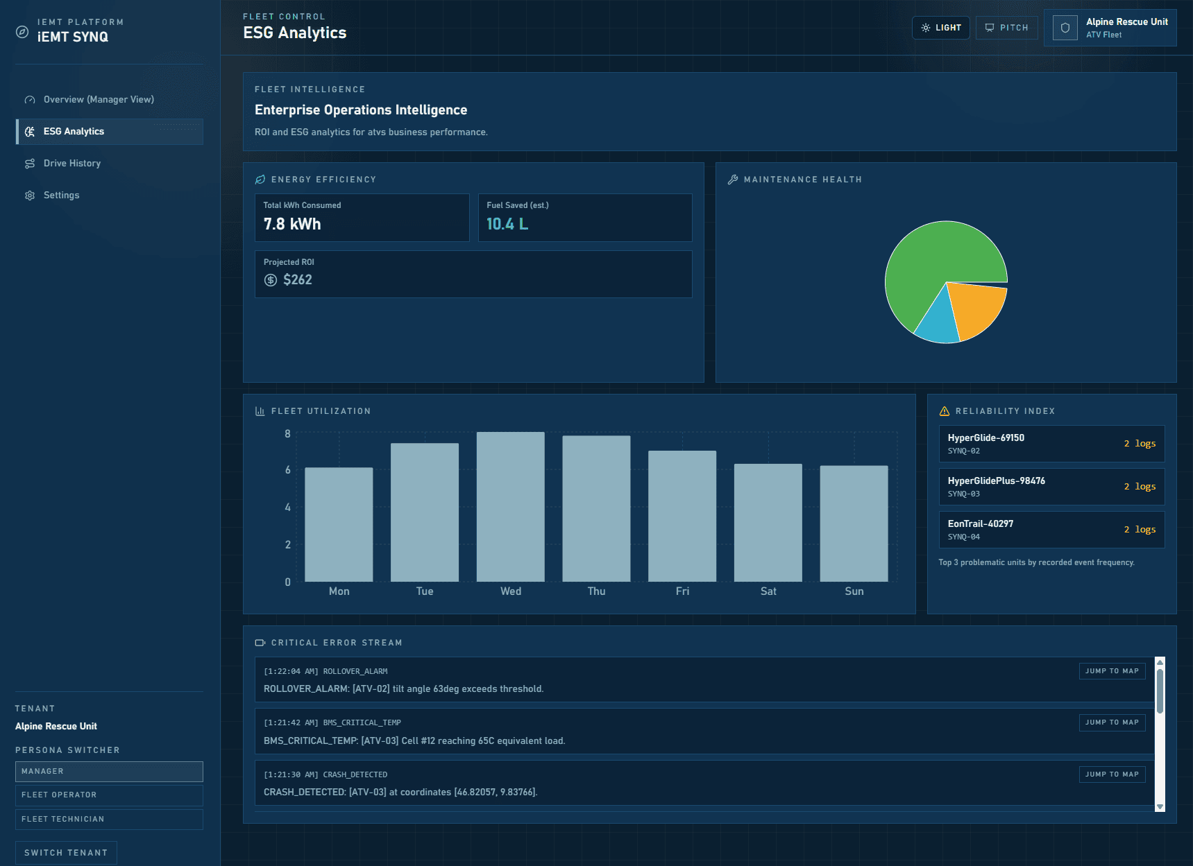Viewport: 1193px width, 866px height.
Task: Click the Reliability Index warning triangle icon
Action: tap(944, 411)
